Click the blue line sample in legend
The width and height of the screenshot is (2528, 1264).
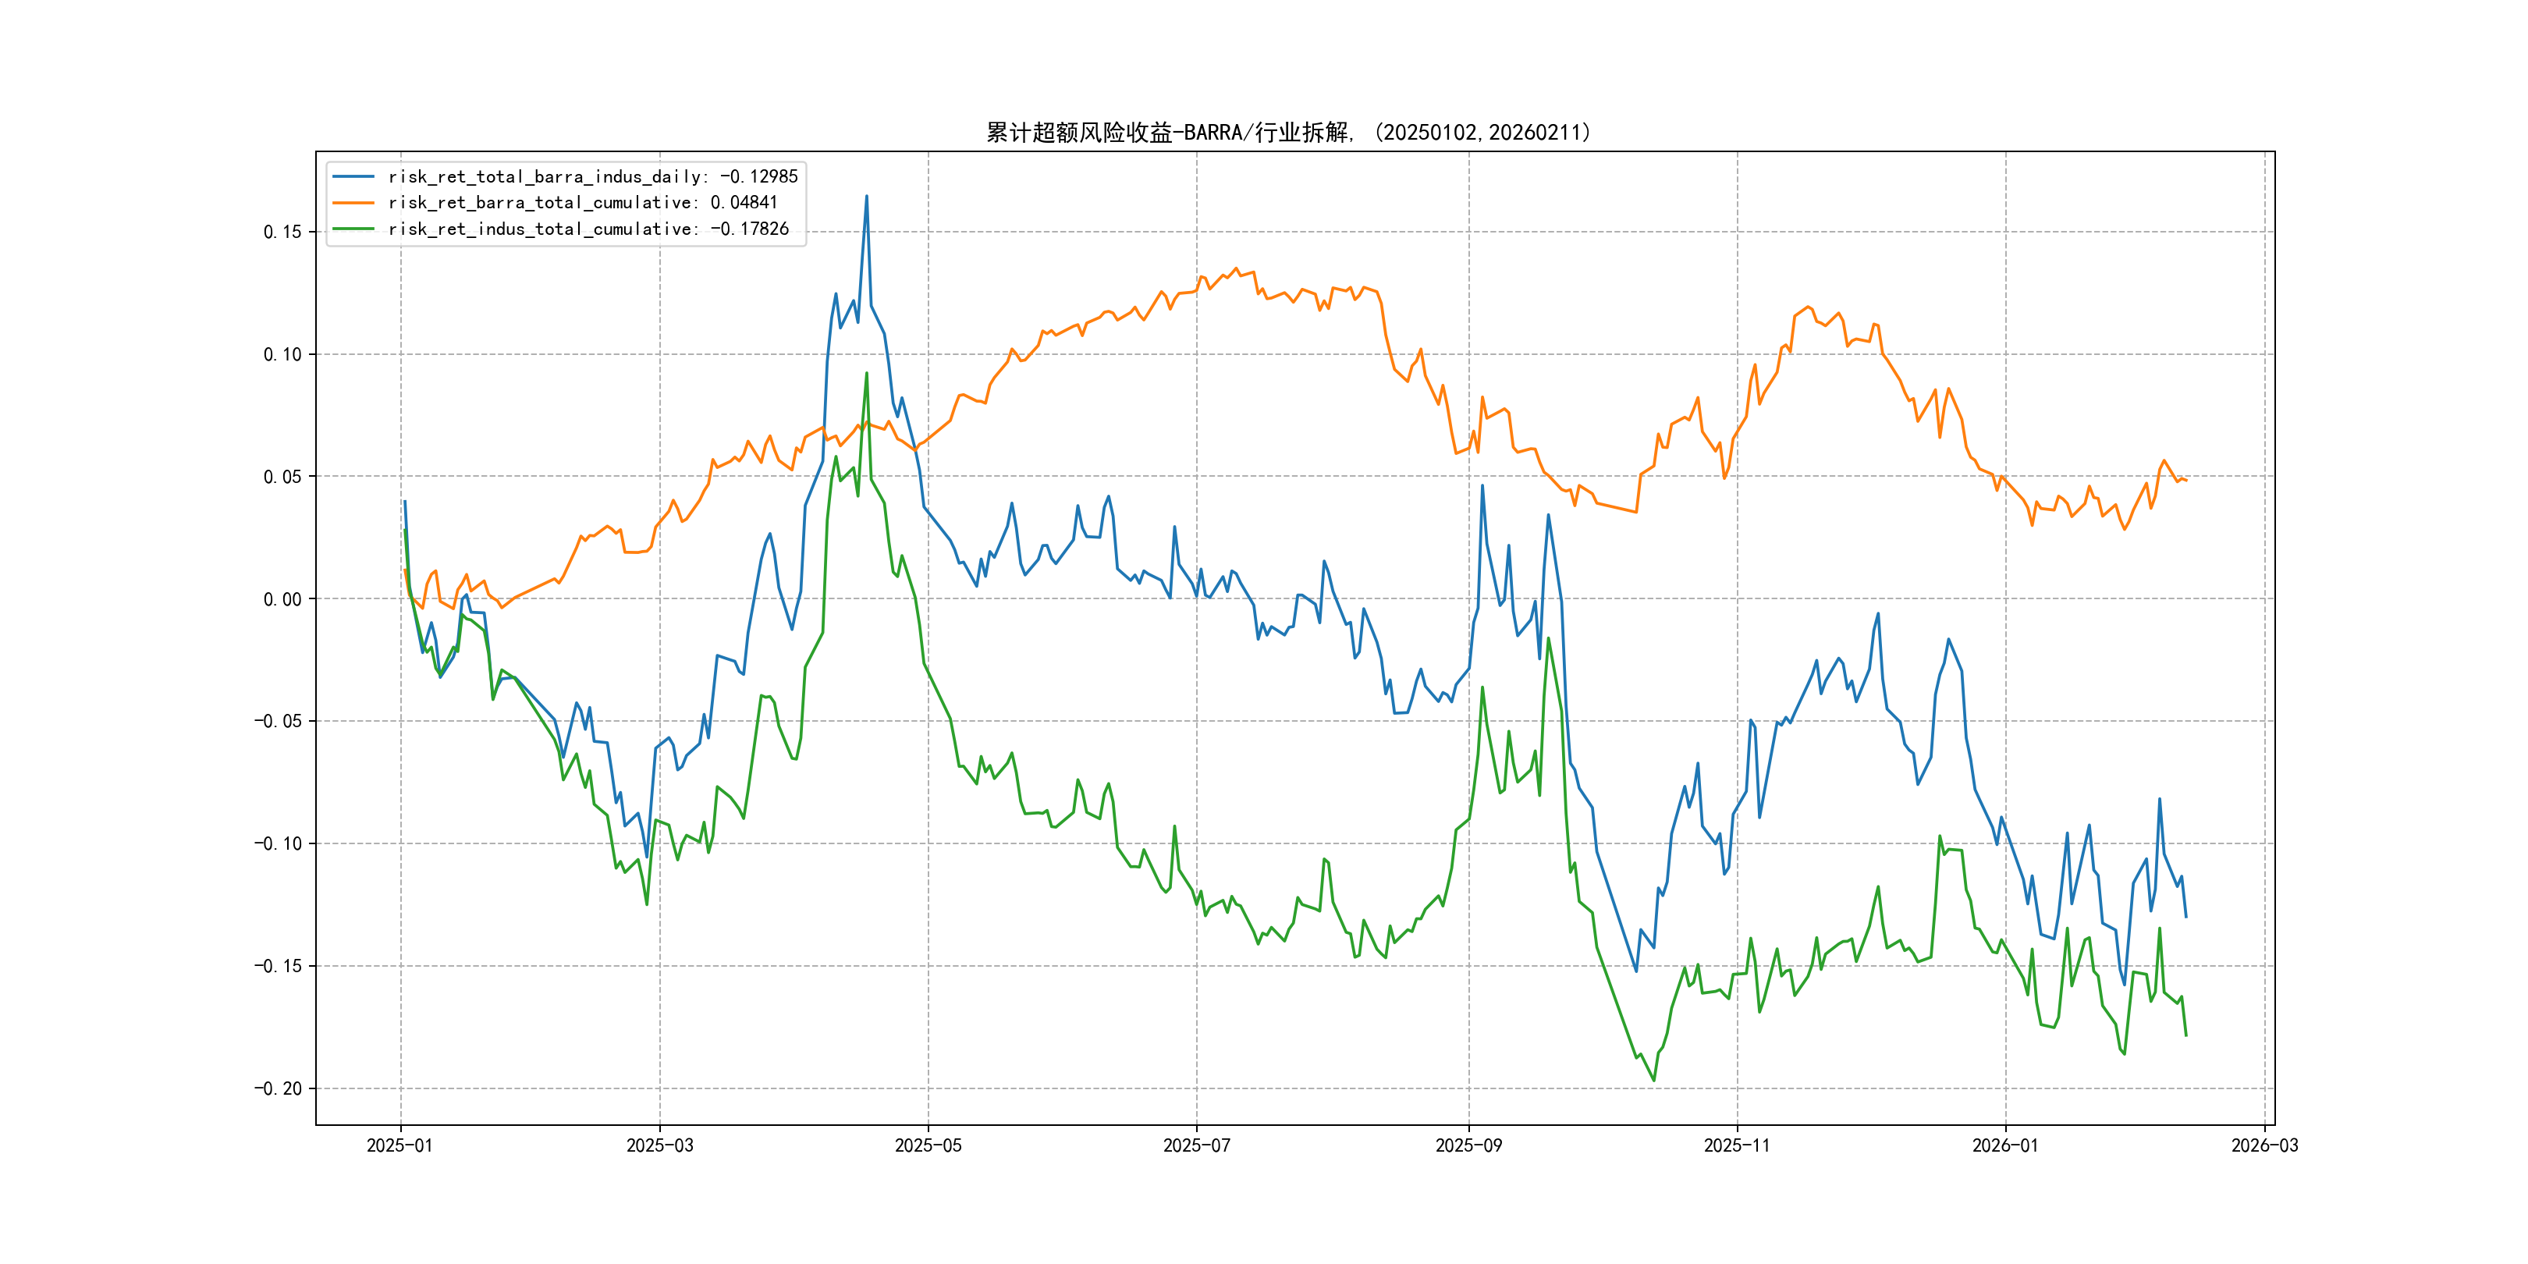click(353, 176)
